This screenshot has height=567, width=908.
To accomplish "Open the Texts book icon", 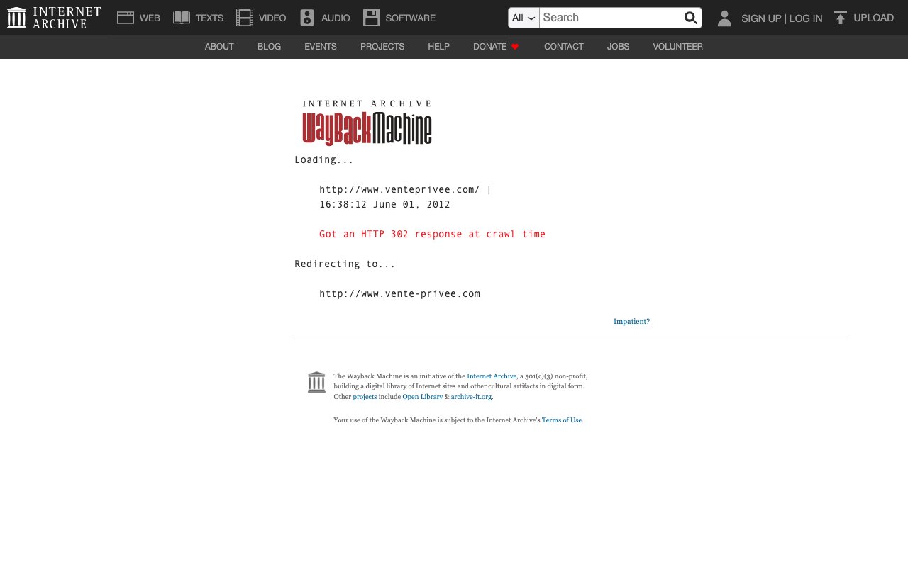I will coord(182,18).
